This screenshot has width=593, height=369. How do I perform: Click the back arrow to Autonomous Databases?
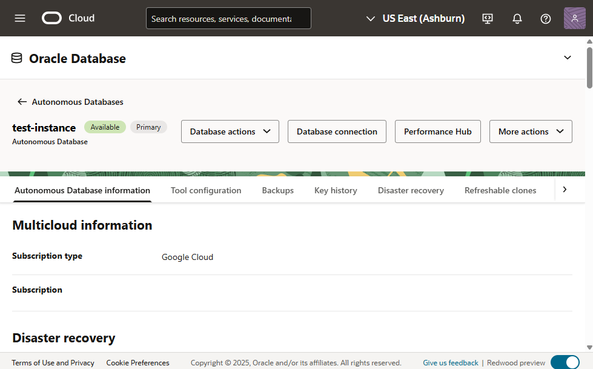click(x=22, y=102)
